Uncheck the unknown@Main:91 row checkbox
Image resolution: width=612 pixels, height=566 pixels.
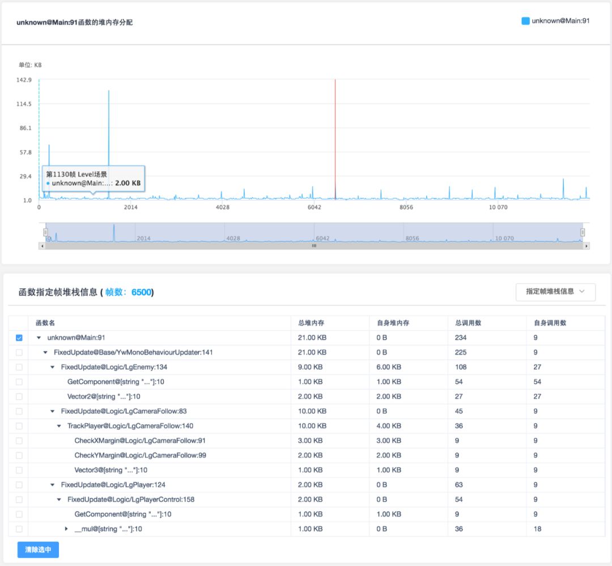pos(19,338)
